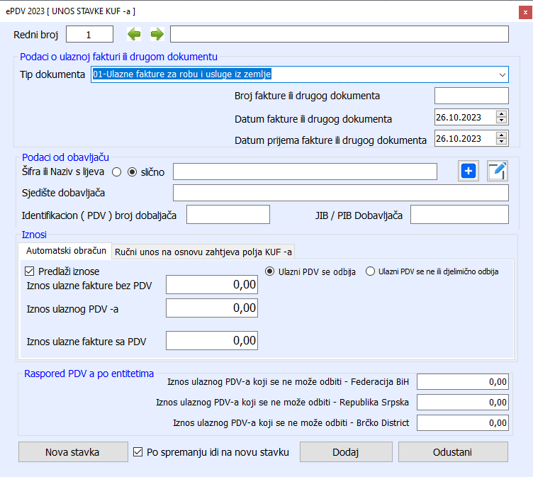Viewport: 533px width, 477px height.
Task: Focus the Šifra ili Naziv search field
Action: click(305, 172)
